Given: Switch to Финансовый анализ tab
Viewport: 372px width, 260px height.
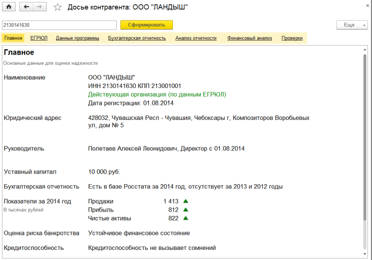Looking at the screenshot, I should click(x=249, y=38).
